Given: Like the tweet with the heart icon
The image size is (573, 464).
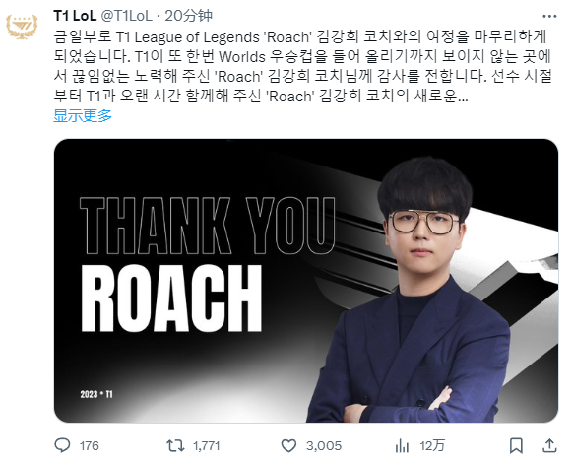Looking at the screenshot, I should (288, 446).
